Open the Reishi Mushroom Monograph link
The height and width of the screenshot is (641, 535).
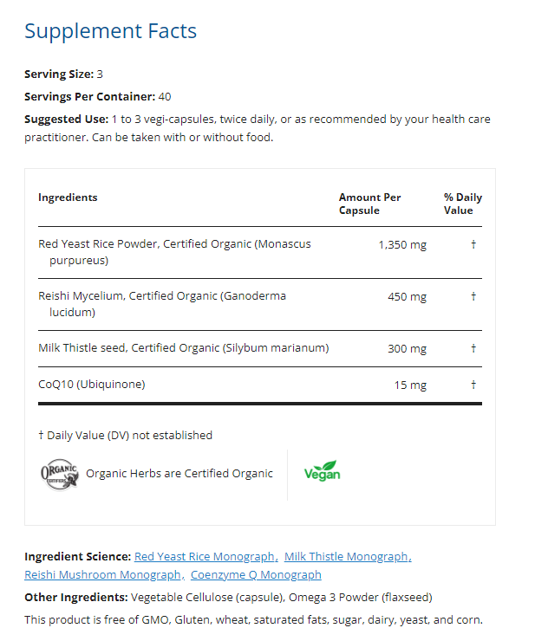click(x=103, y=574)
